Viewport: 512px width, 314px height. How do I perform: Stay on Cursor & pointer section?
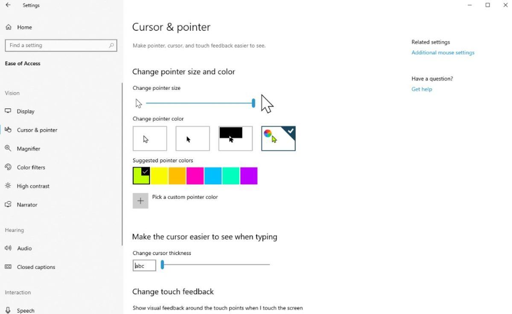(x=36, y=130)
